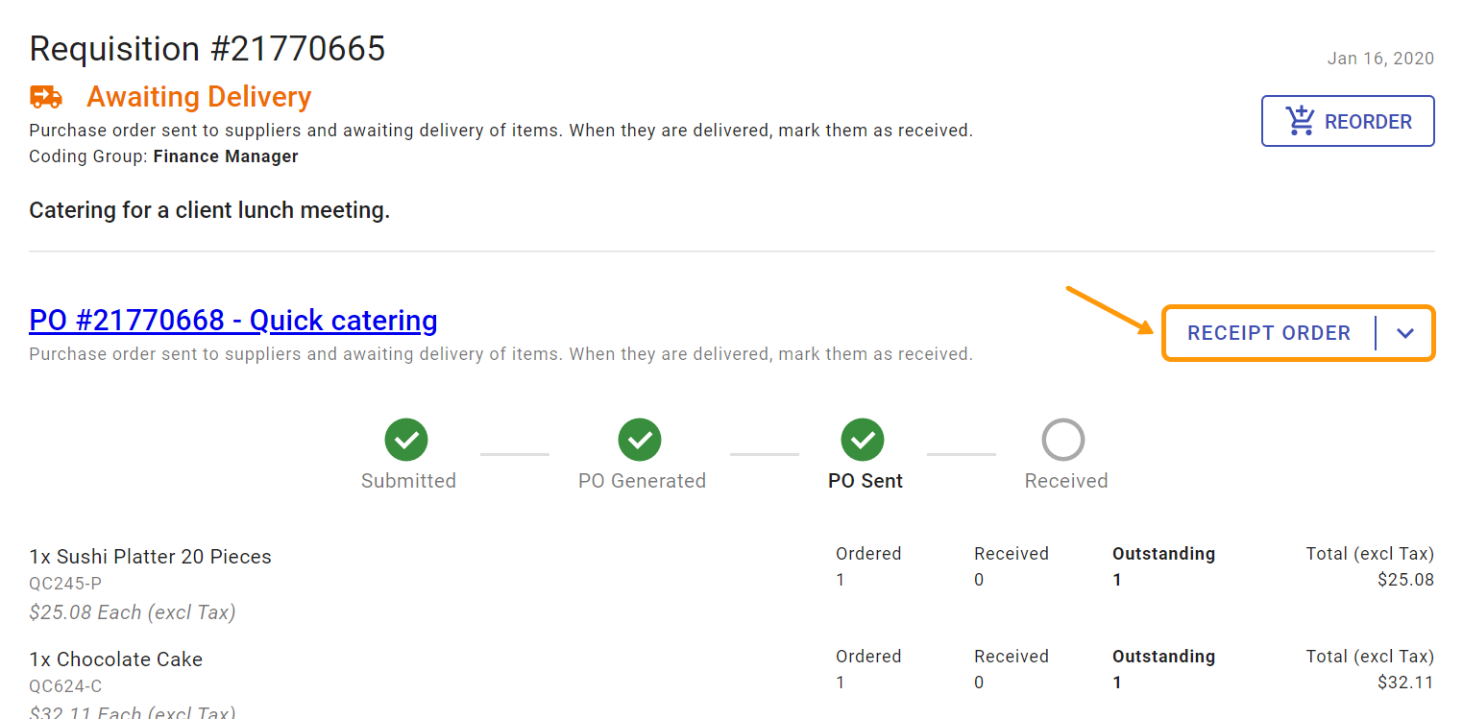Select the Awaiting Delivery status label
Screen dimensions: 1463x719
tap(199, 97)
